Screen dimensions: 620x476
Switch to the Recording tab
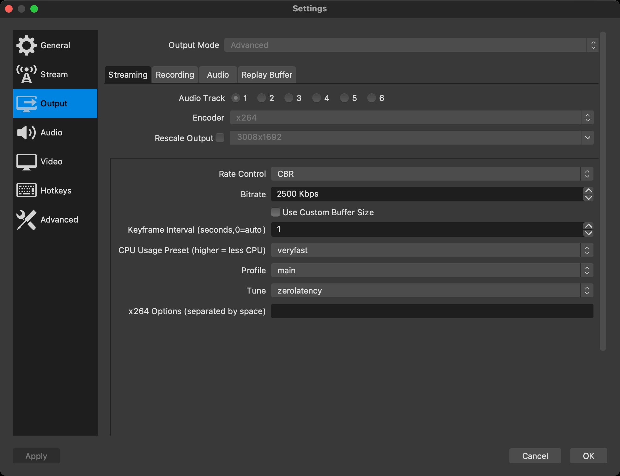click(175, 75)
